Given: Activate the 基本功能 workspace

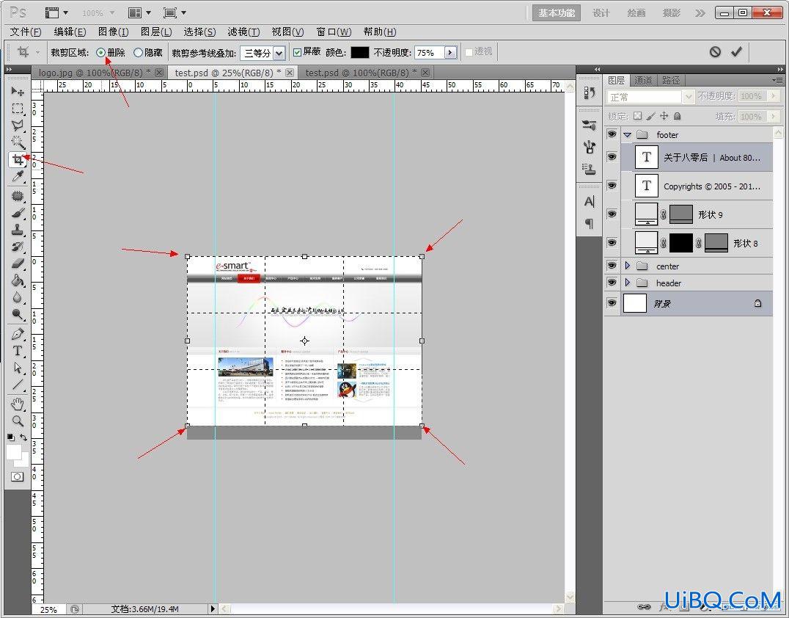Looking at the screenshot, I should click(x=557, y=13).
